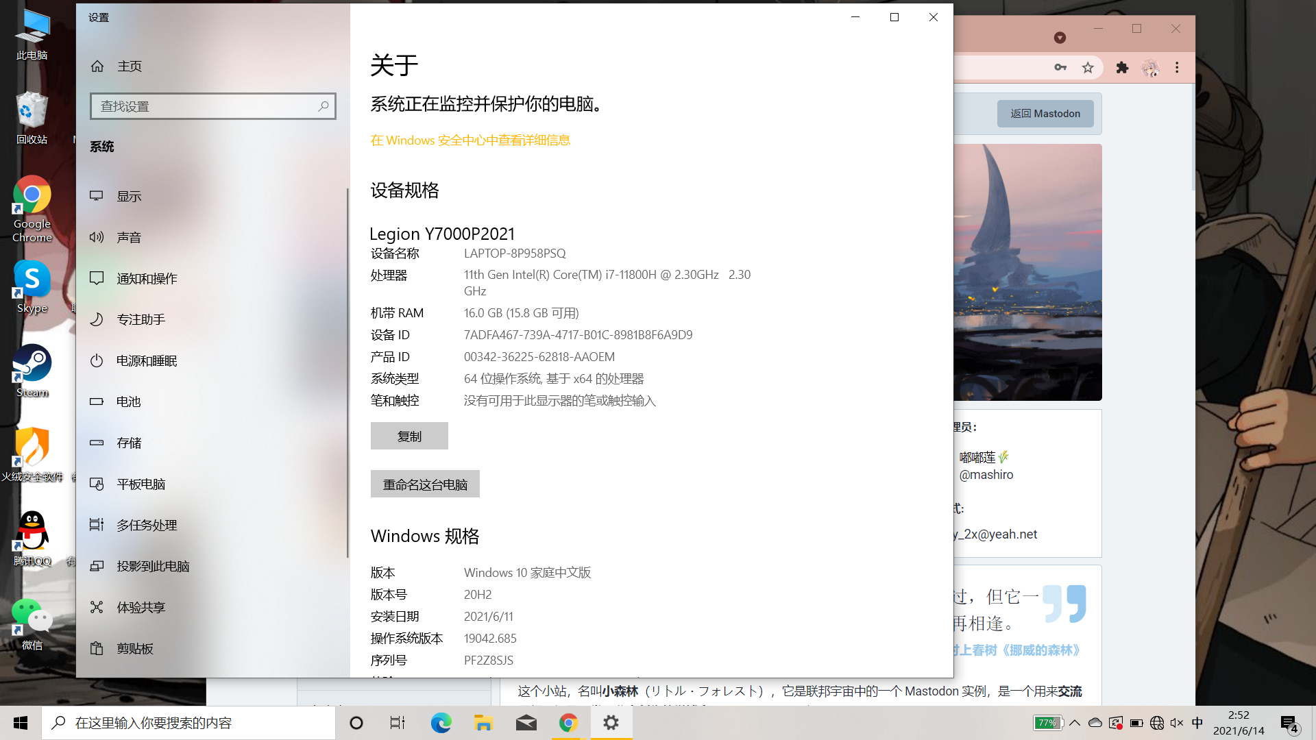Open 专注助手 focus assist settings
The height and width of the screenshot is (740, 1316).
pyautogui.click(x=141, y=320)
